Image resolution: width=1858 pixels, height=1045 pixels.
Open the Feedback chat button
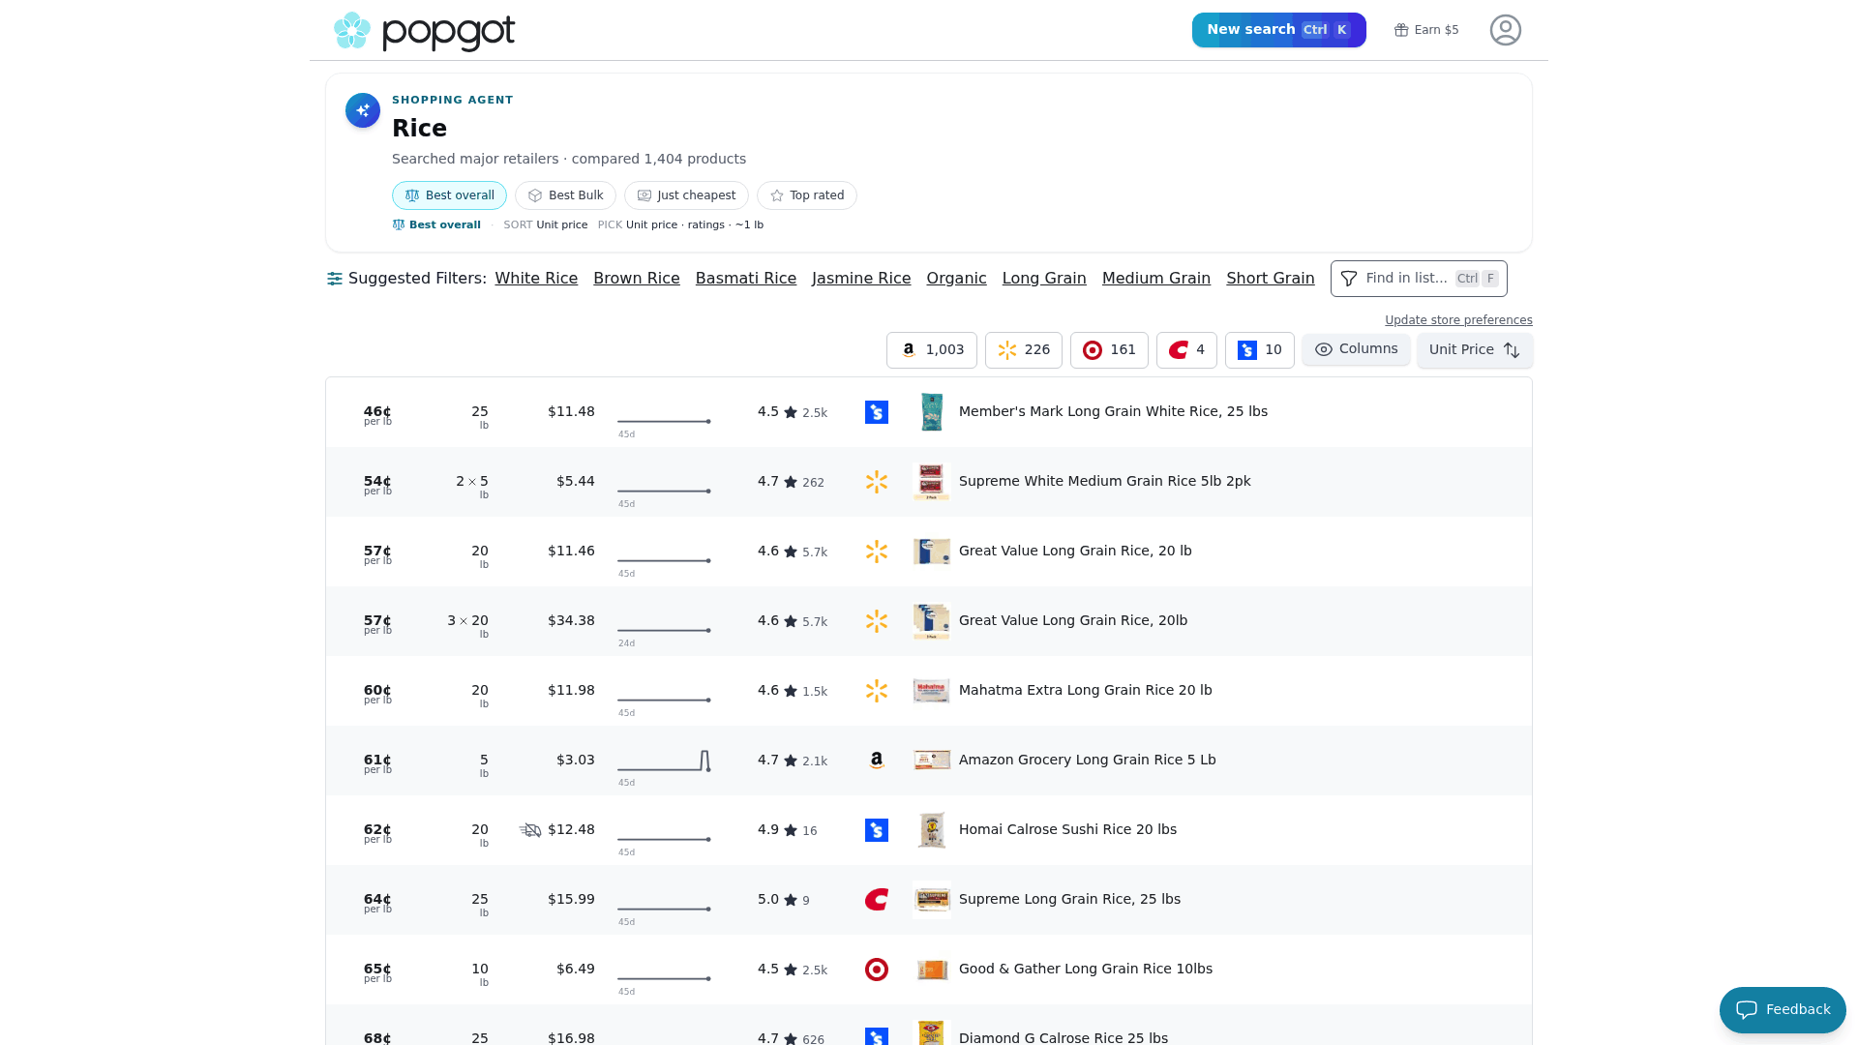point(1782,1010)
